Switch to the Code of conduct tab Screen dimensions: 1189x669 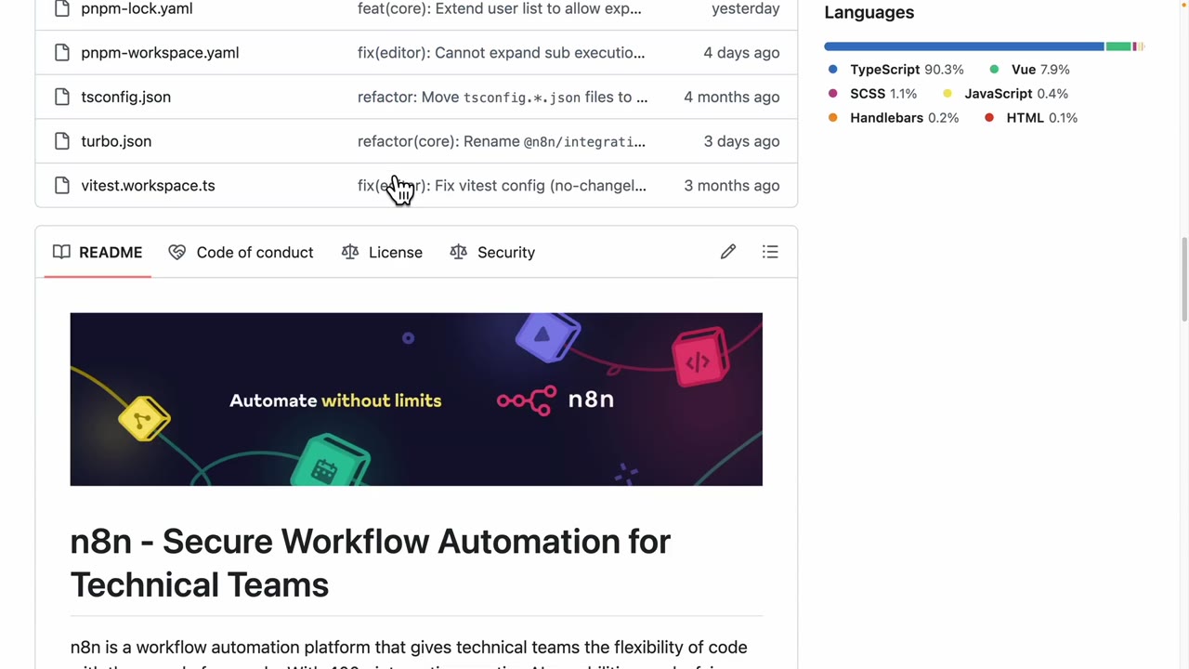(241, 252)
